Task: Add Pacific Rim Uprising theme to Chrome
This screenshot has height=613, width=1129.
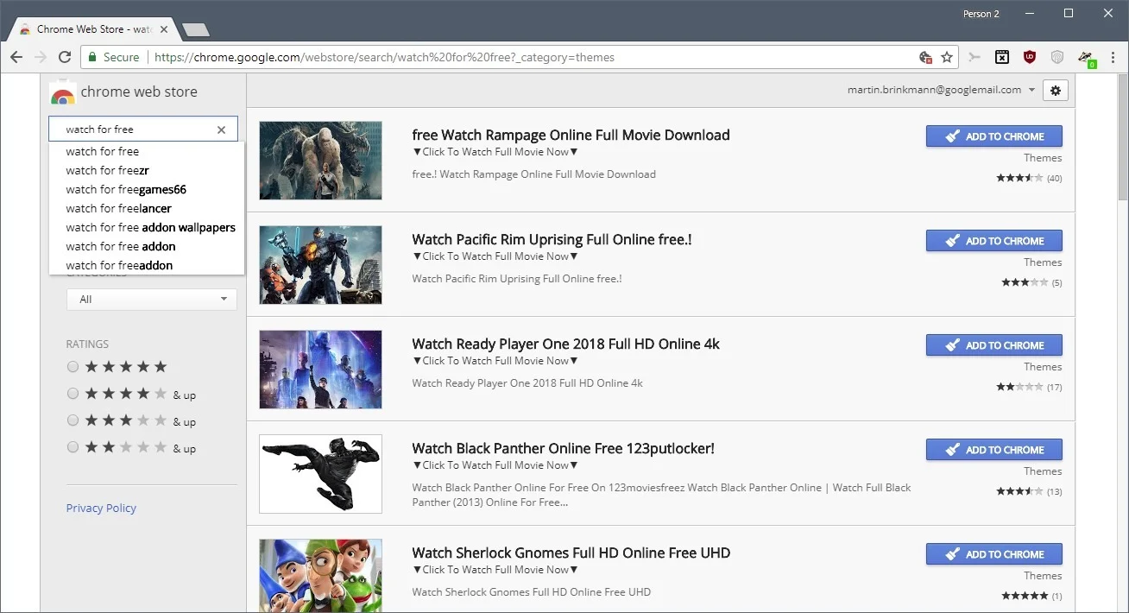Action: tap(993, 241)
